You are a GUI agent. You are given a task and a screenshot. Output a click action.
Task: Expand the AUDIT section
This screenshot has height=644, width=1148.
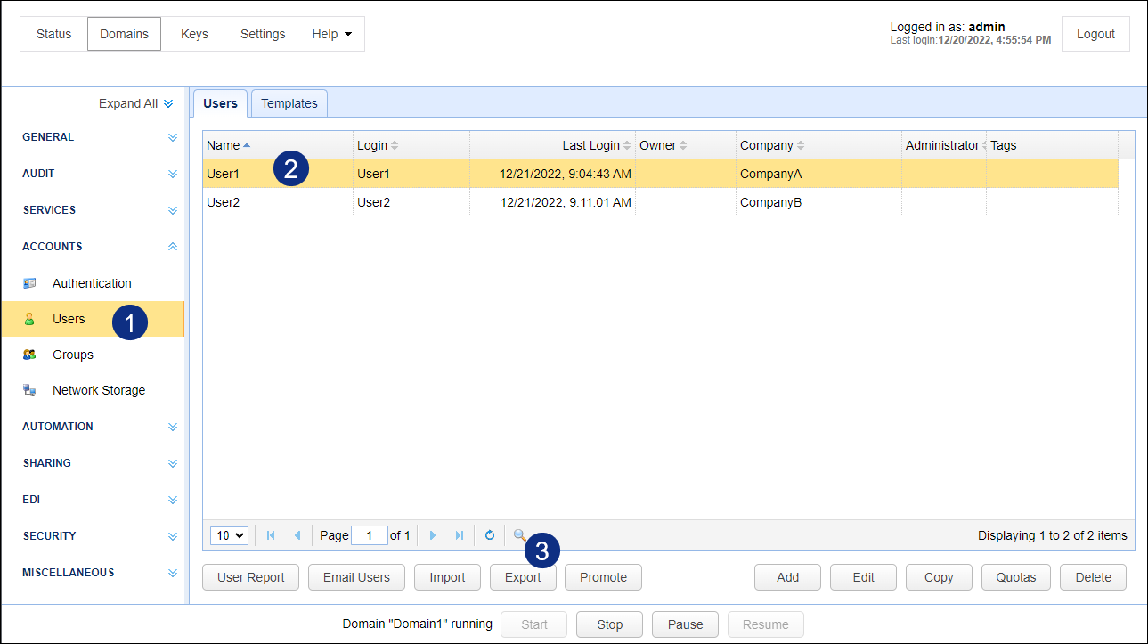click(x=173, y=174)
